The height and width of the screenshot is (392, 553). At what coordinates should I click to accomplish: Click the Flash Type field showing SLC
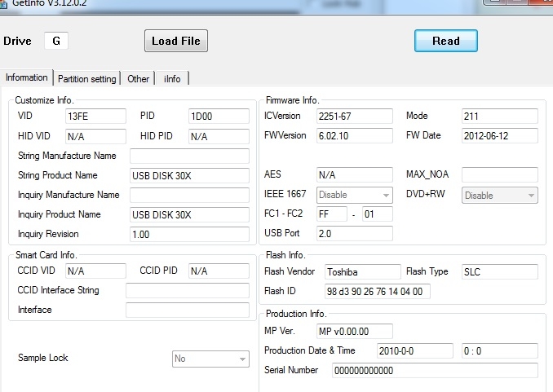[500, 271]
